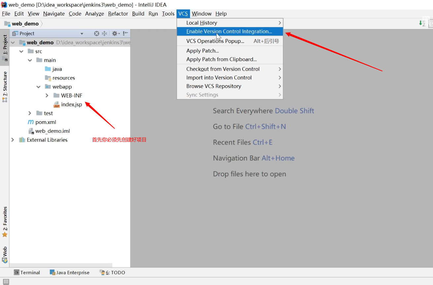This screenshot has height=285, width=433.
Task: Open the Code menu
Action: click(x=75, y=14)
